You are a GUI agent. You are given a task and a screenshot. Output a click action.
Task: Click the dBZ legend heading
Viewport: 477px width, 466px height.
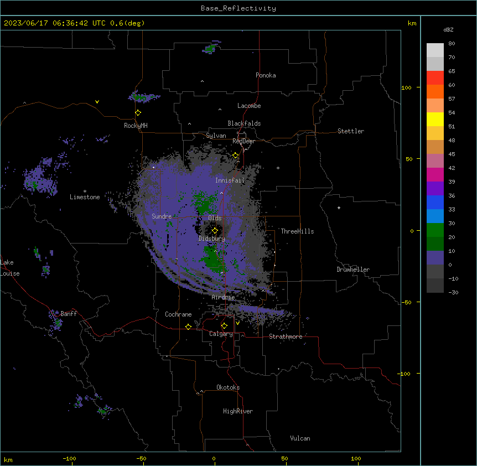coord(448,29)
